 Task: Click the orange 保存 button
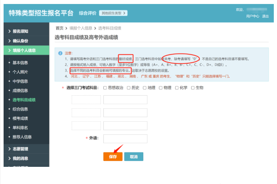point(113,157)
